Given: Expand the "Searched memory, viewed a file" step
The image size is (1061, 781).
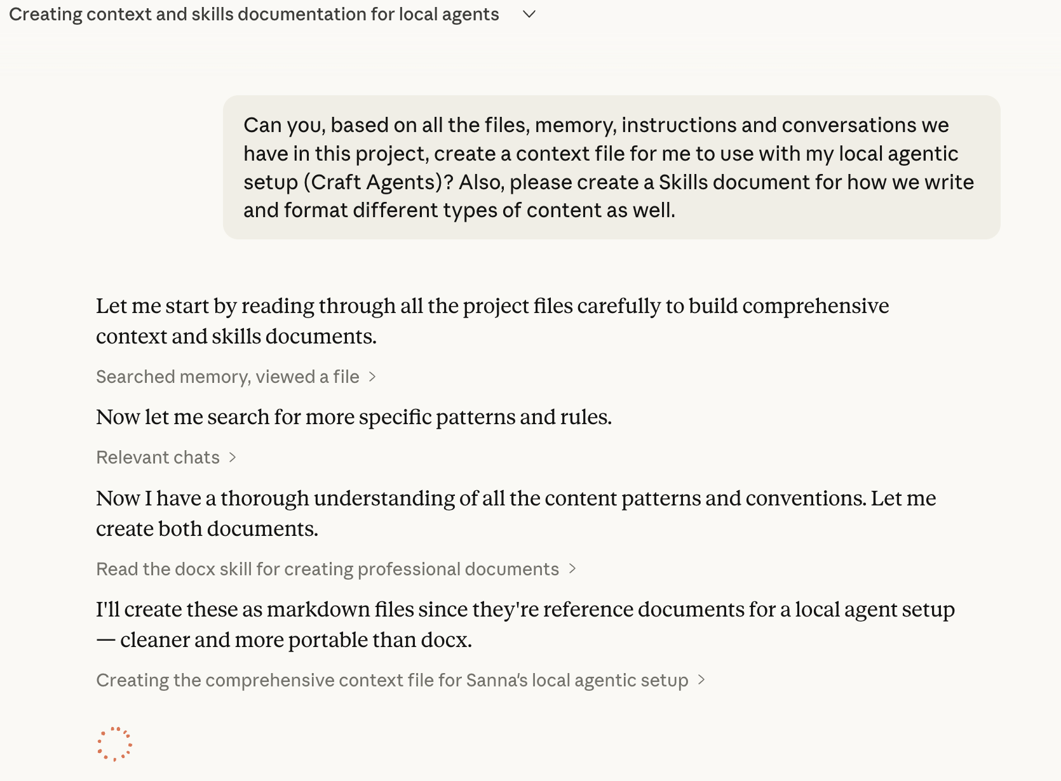Looking at the screenshot, I should pos(227,377).
